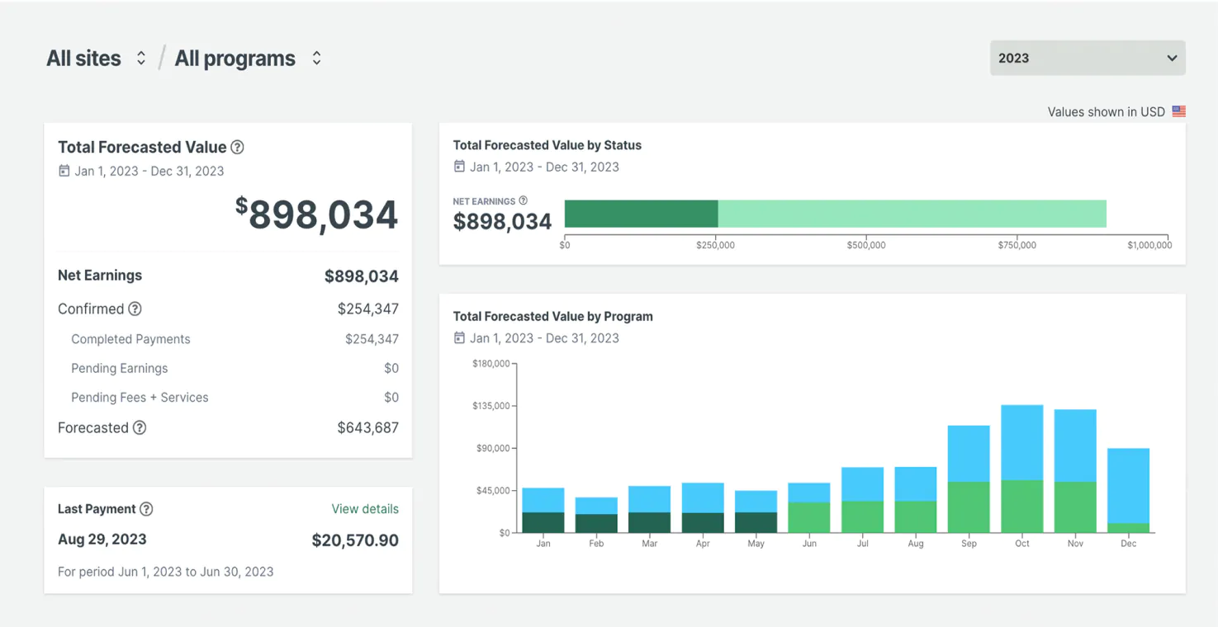Click the dark green confirmed bar segment
This screenshot has height=627, width=1218.
640,213
